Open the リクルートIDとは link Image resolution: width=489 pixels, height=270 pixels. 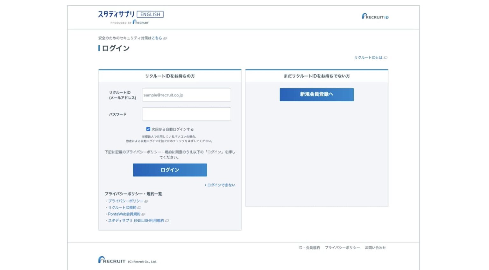click(x=368, y=58)
